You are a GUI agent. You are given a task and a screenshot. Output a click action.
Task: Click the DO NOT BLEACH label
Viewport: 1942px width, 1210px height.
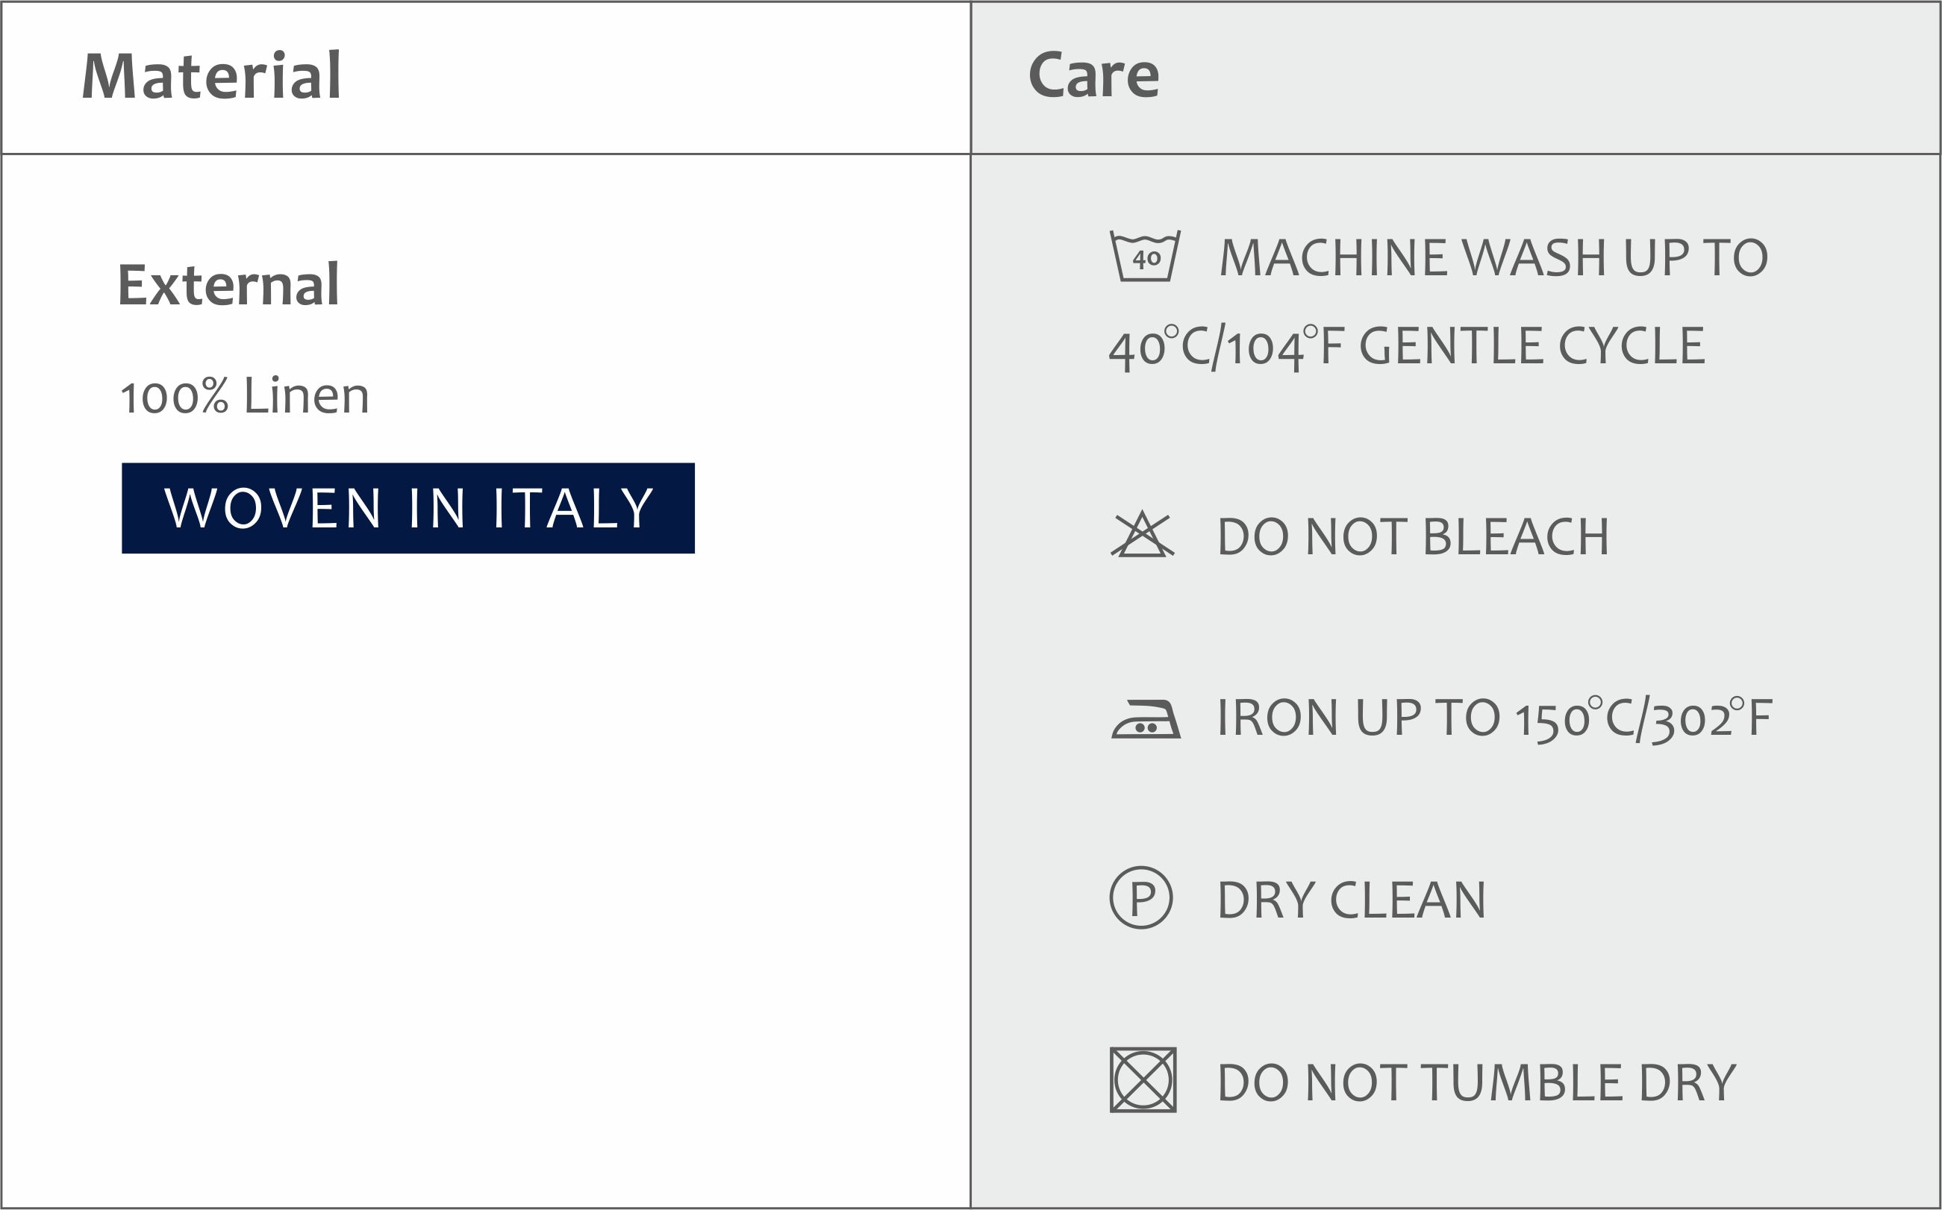[x=1413, y=536]
